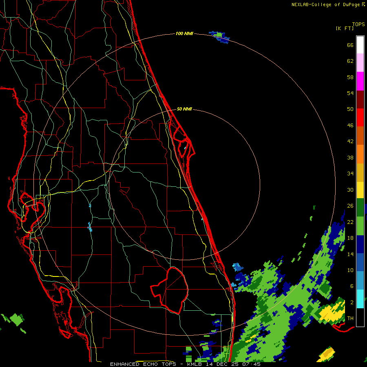Pick the sky blue legend swatch
367x367 pixels.
(x=360, y=281)
